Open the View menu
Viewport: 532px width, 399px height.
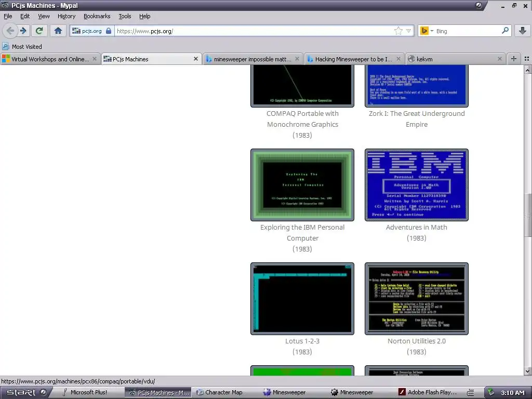(44, 16)
